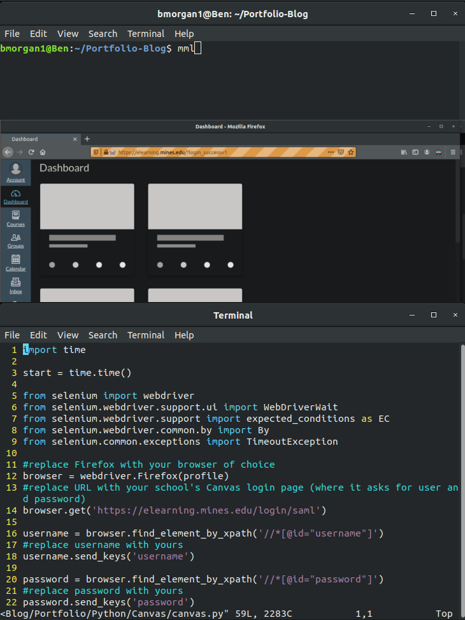Click 'browser = webdriver.Firefox(profile)' on line 12
Screen dimensions: 465x620
click(x=125, y=476)
